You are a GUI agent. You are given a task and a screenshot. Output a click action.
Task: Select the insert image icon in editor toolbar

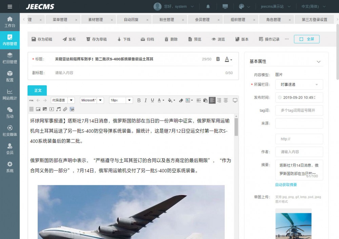(38, 109)
